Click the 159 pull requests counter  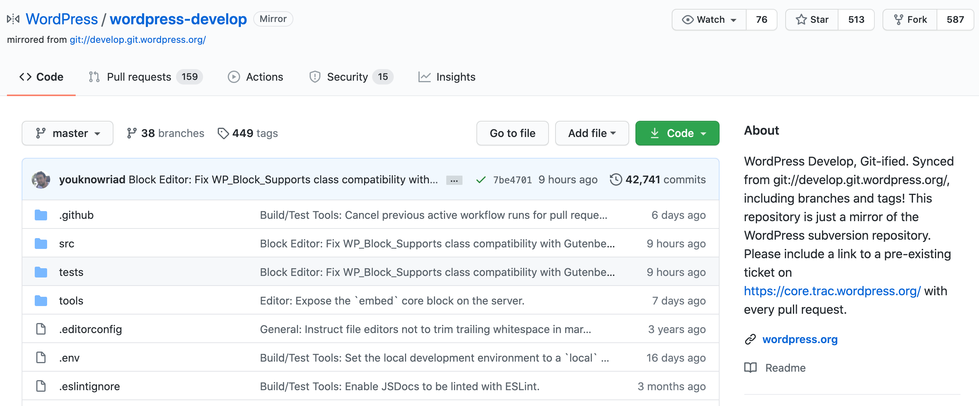coord(190,77)
